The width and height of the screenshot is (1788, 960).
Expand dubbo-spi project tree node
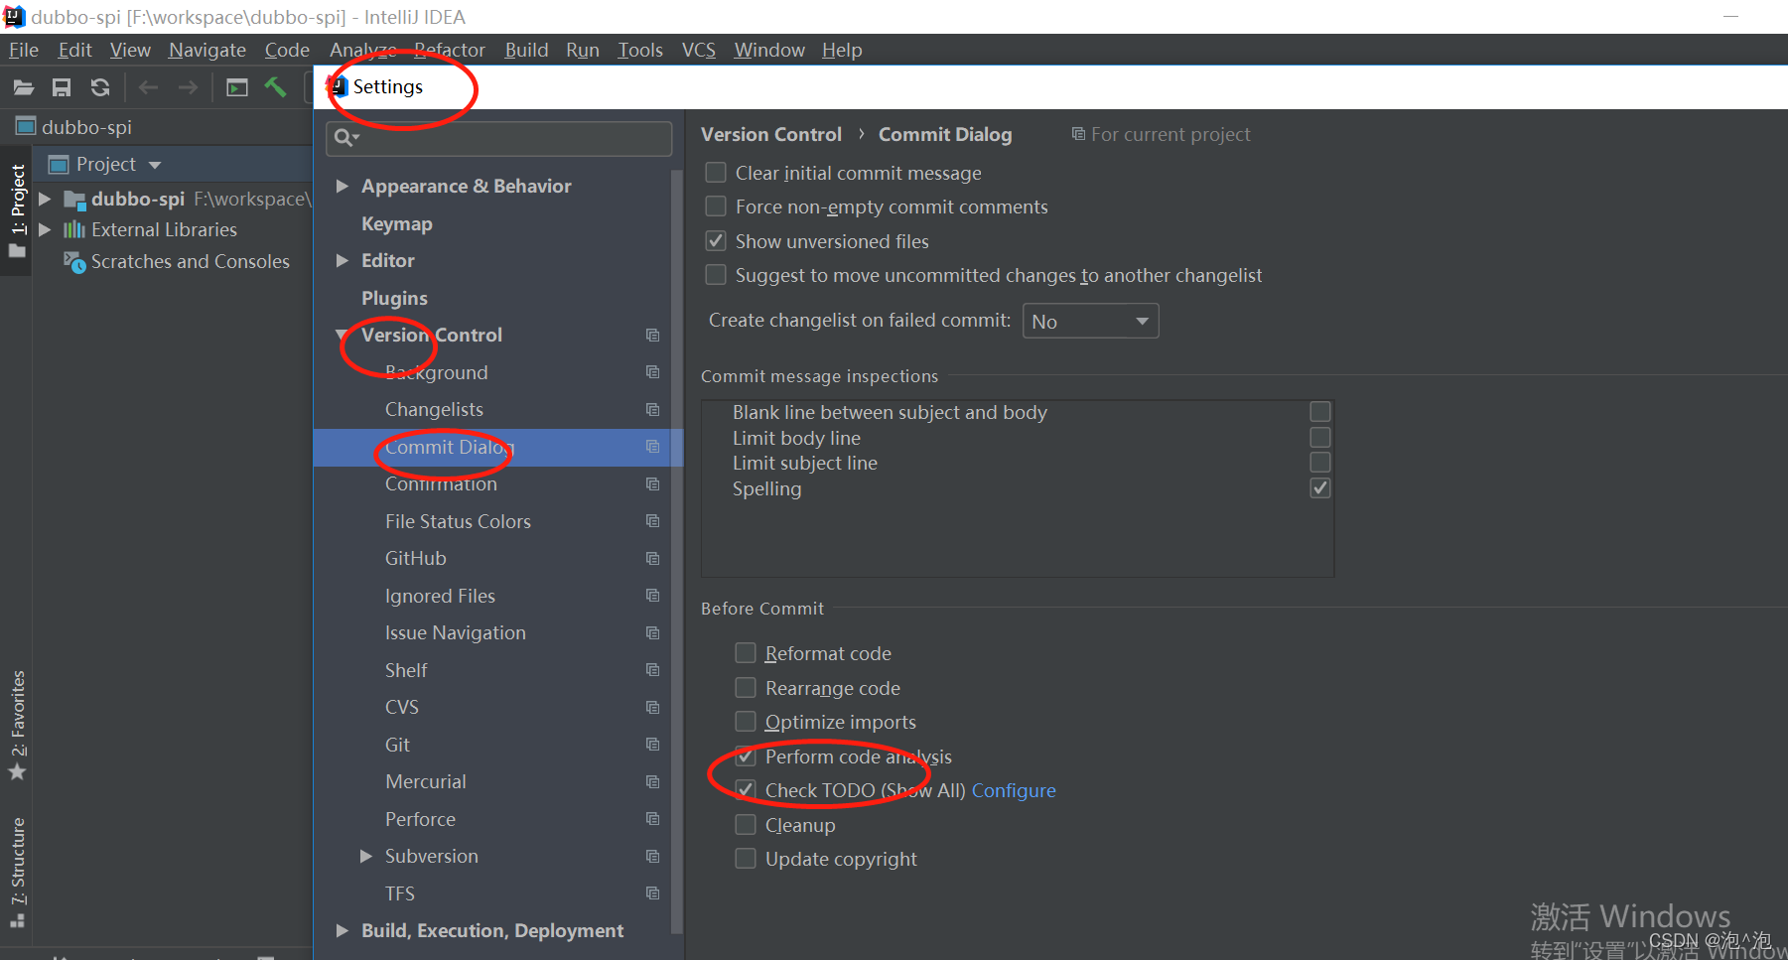45,200
